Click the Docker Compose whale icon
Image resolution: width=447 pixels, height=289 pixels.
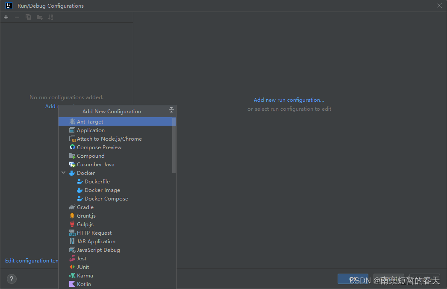click(x=80, y=198)
